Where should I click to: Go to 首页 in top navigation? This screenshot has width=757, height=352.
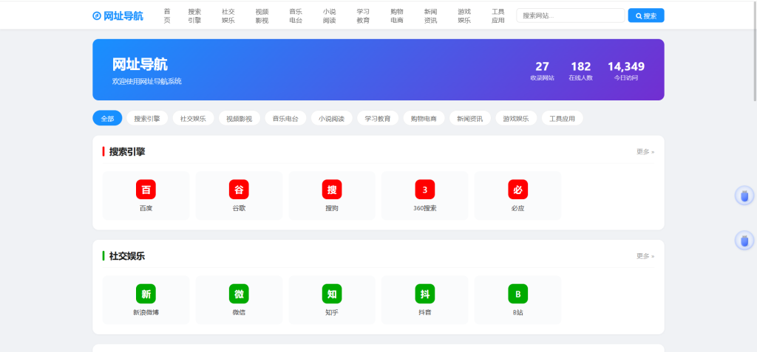[x=167, y=16]
